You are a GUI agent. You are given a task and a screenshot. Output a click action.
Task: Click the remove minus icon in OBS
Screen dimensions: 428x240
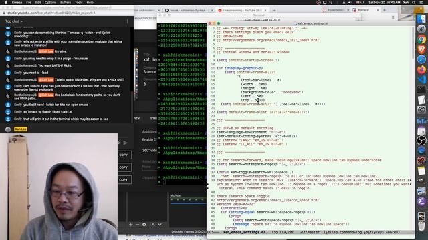point(137,225)
